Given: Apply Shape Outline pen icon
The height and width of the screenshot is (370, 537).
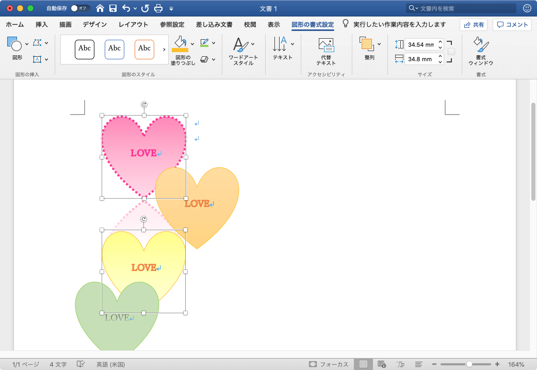Looking at the screenshot, I should (x=204, y=43).
